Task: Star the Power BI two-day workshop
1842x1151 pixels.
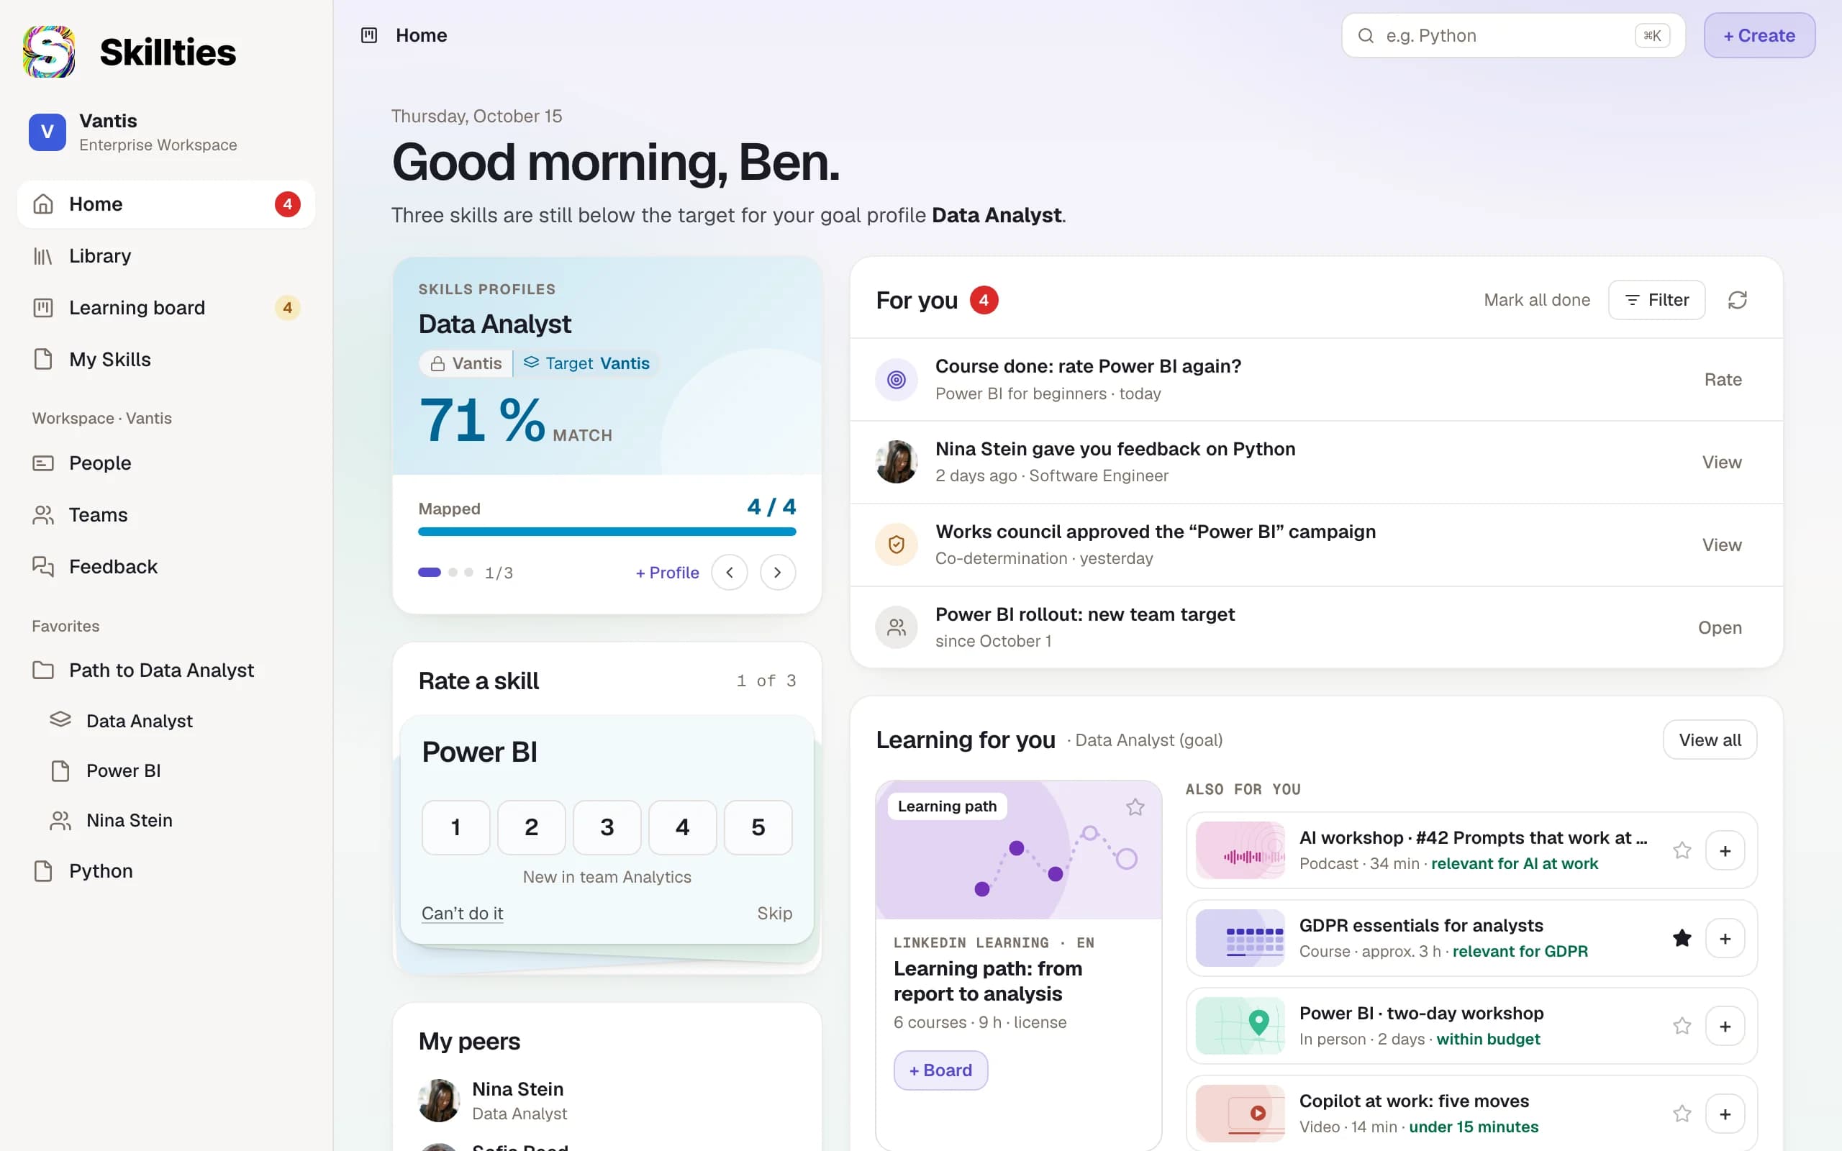Action: 1682,1026
